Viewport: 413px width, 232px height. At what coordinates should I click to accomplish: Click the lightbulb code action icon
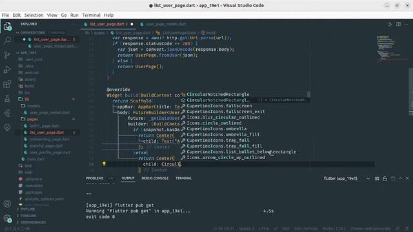(104, 164)
